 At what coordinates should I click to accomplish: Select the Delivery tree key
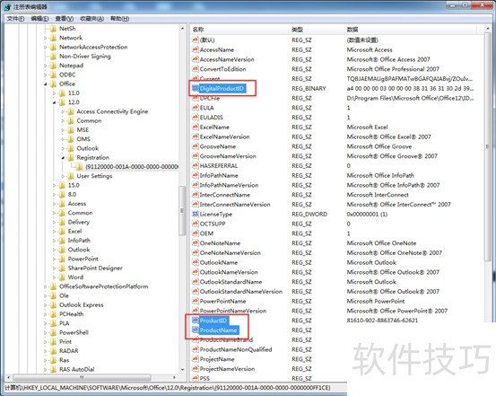click(78, 222)
